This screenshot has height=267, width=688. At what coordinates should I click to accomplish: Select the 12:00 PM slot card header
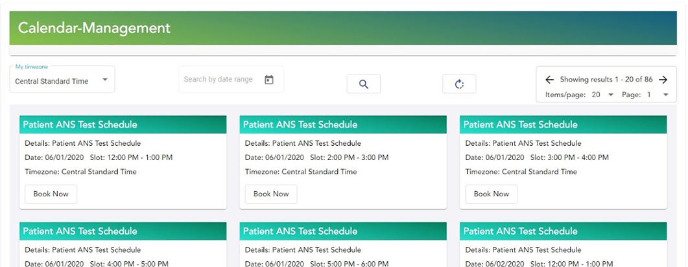123,124
